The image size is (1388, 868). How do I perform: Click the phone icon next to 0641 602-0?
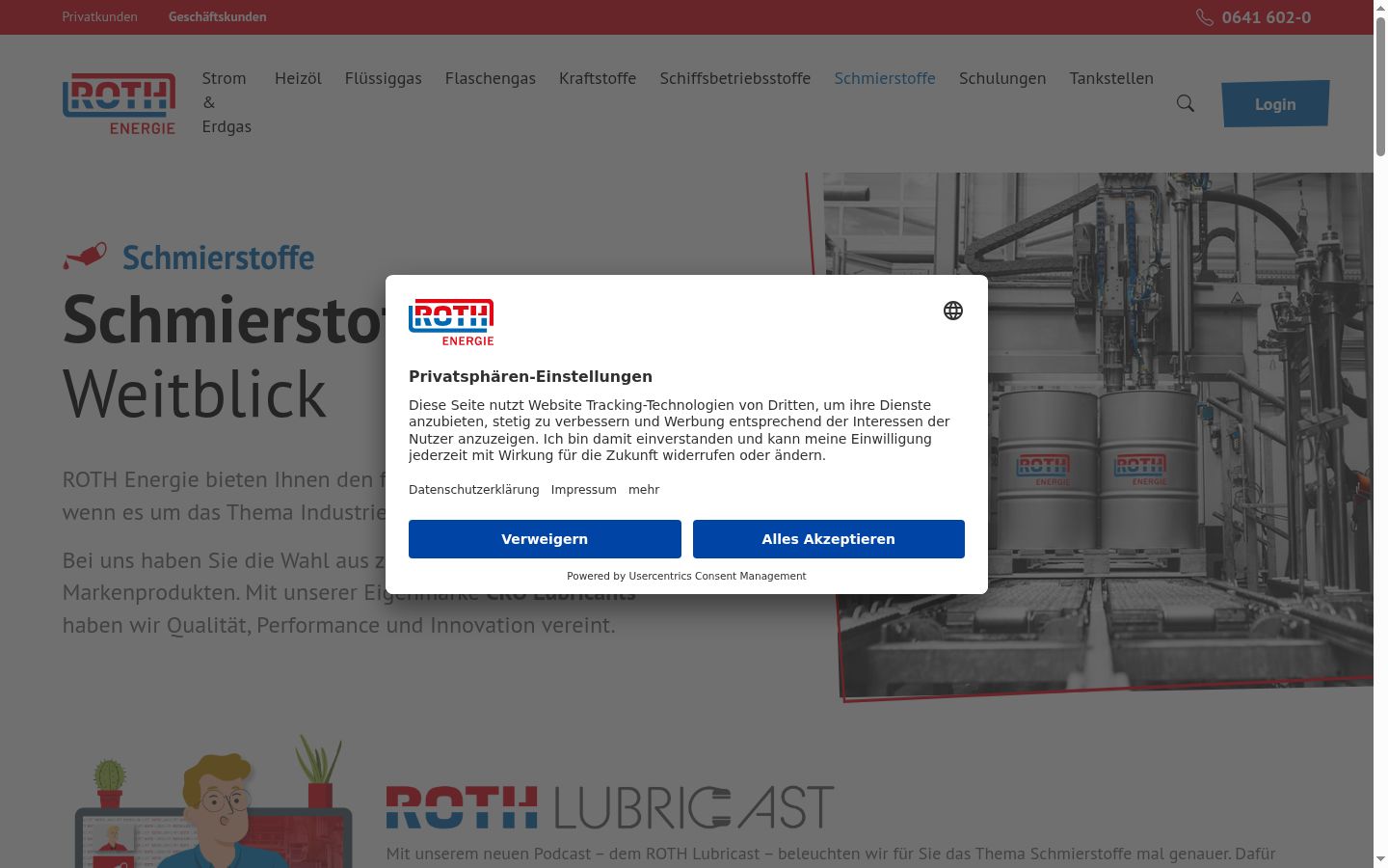pyautogui.click(x=1205, y=17)
